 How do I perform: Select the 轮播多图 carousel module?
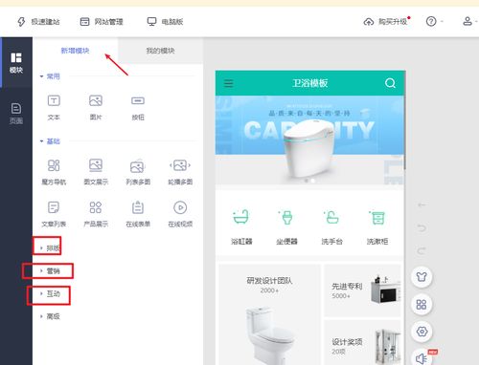(180, 172)
